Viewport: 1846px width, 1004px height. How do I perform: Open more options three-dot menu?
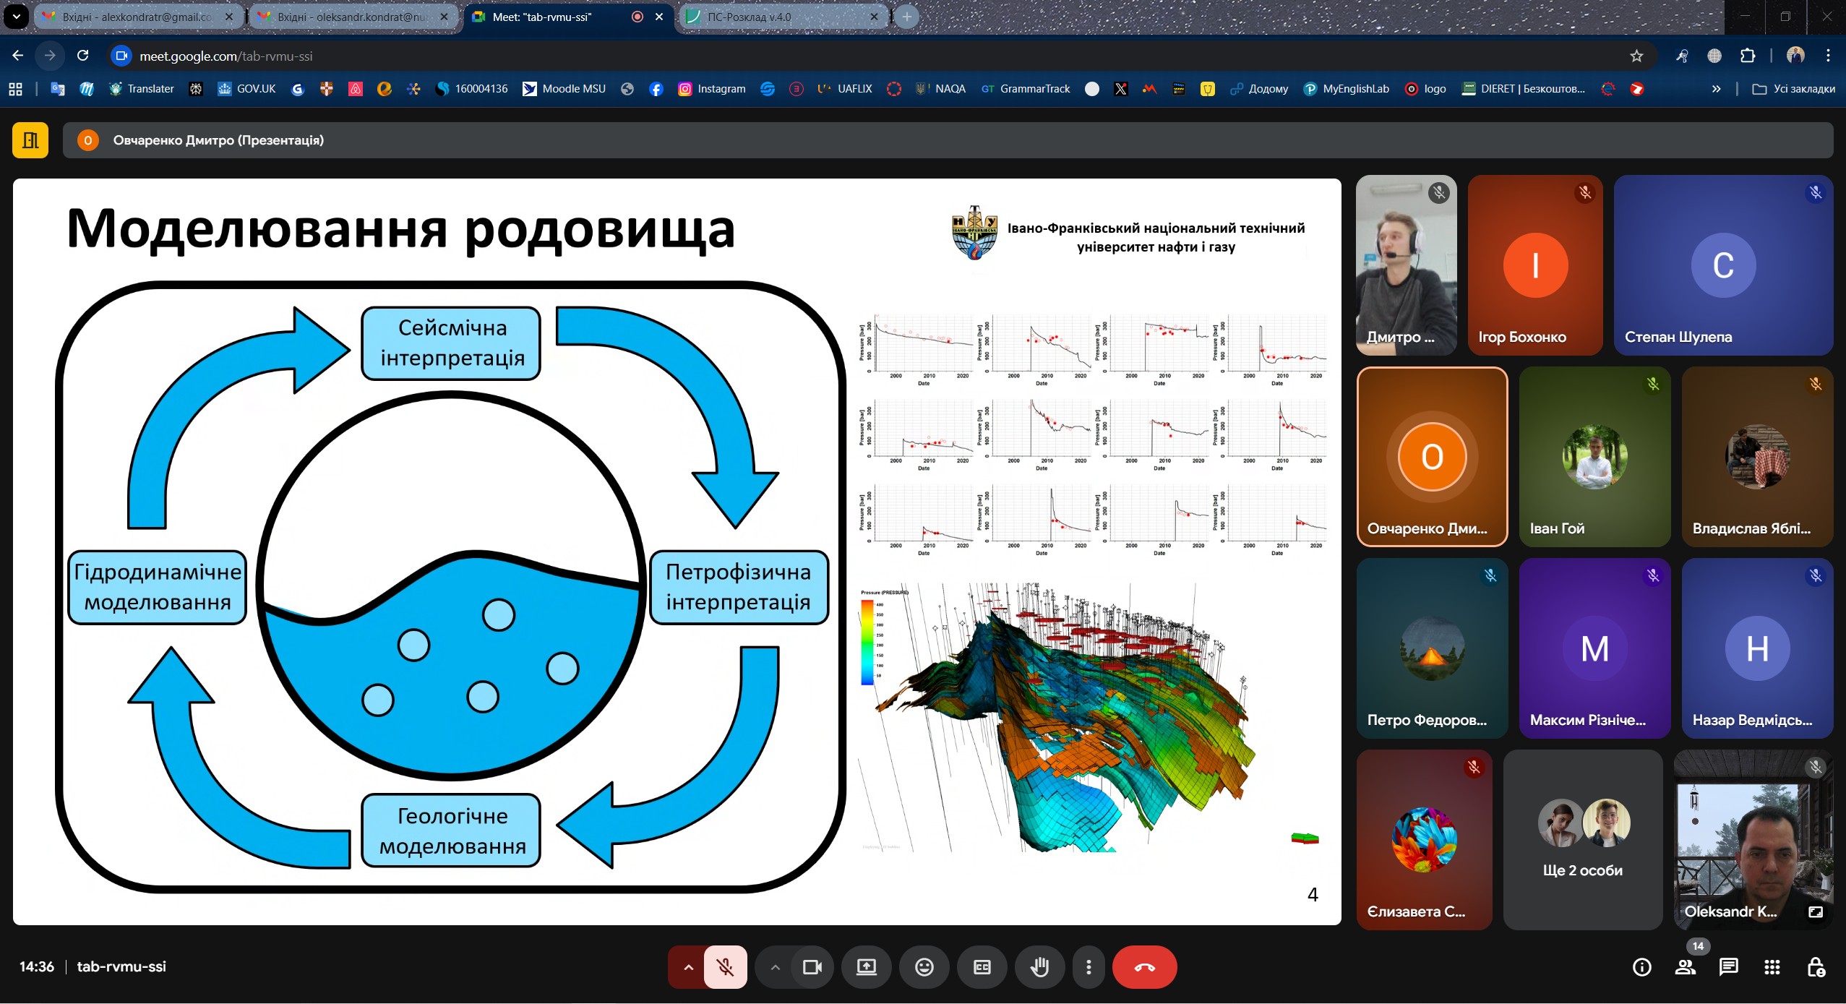1089,967
